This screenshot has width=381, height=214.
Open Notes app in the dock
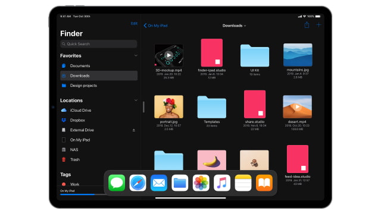click(243, 182)
